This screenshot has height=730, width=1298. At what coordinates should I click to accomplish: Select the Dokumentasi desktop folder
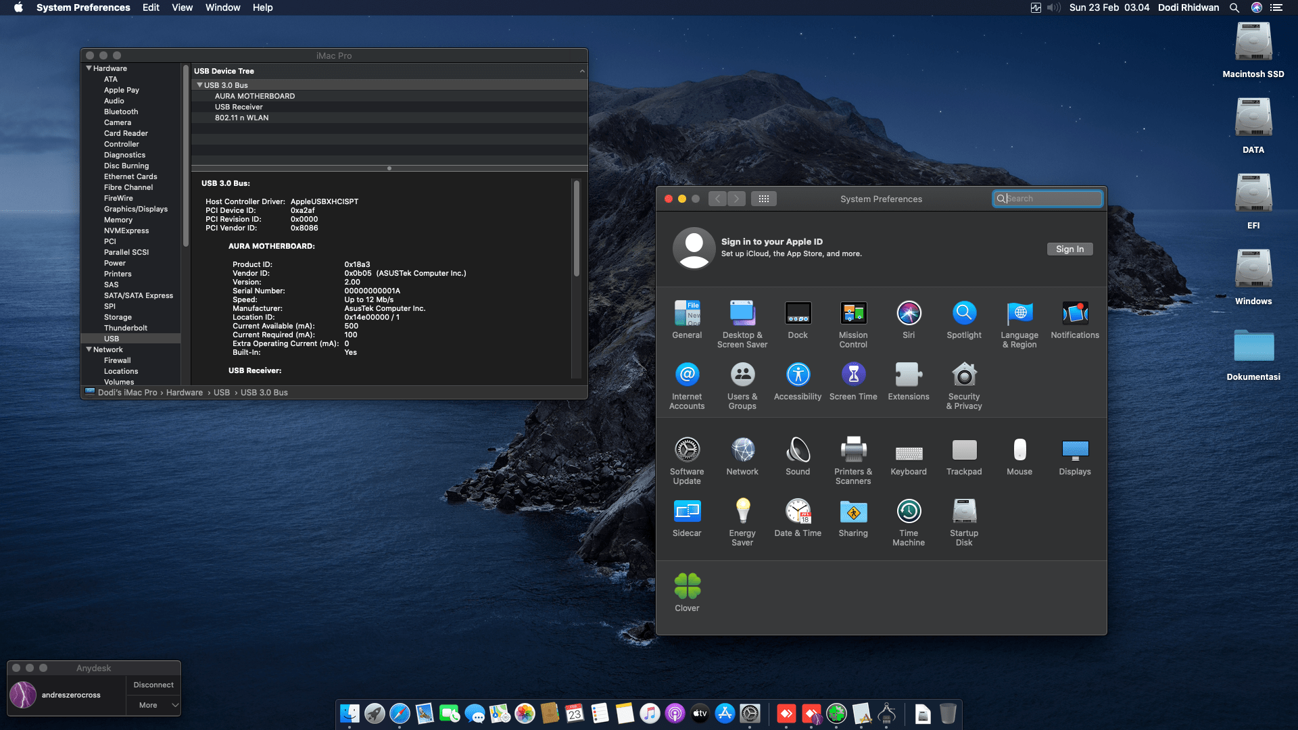click(x=1253, y=354)
